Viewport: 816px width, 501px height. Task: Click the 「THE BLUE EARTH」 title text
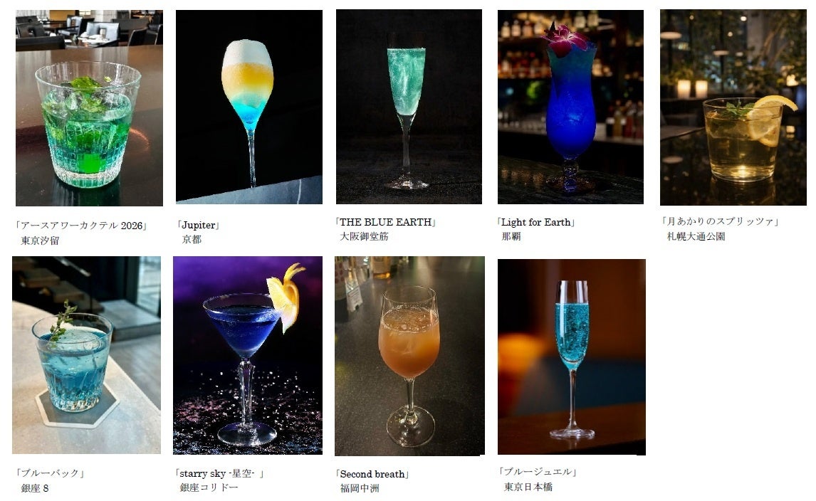(x=386, y=221)
